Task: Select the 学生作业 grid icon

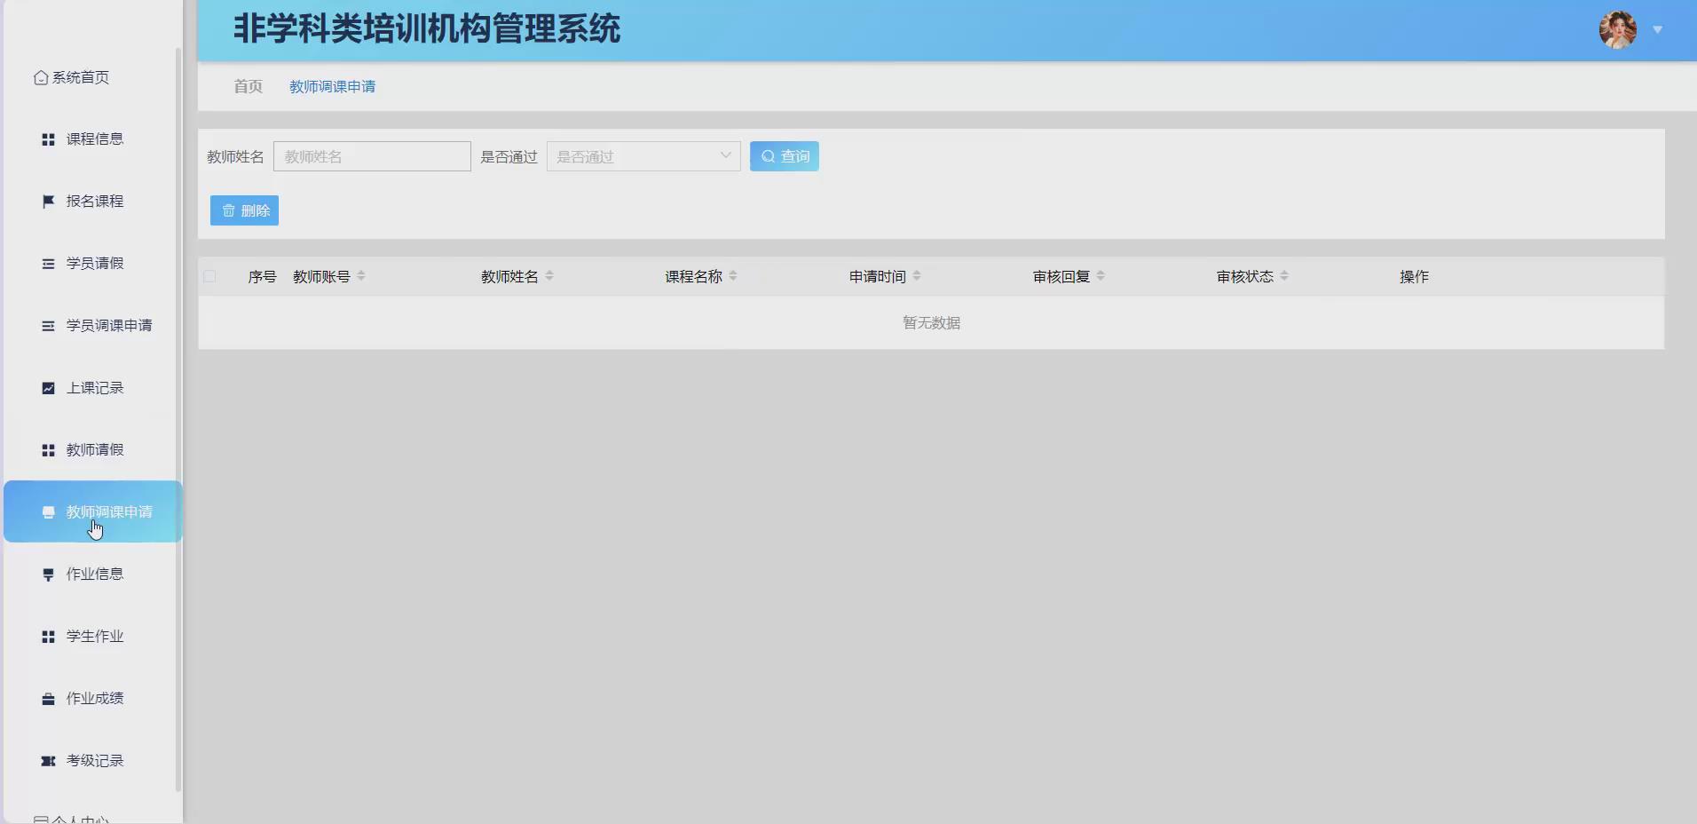Action: [47, 636]
